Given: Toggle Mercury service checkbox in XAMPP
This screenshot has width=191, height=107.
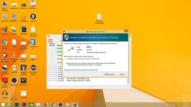Looking at the screenshot, I should click(x=52, y=59).
